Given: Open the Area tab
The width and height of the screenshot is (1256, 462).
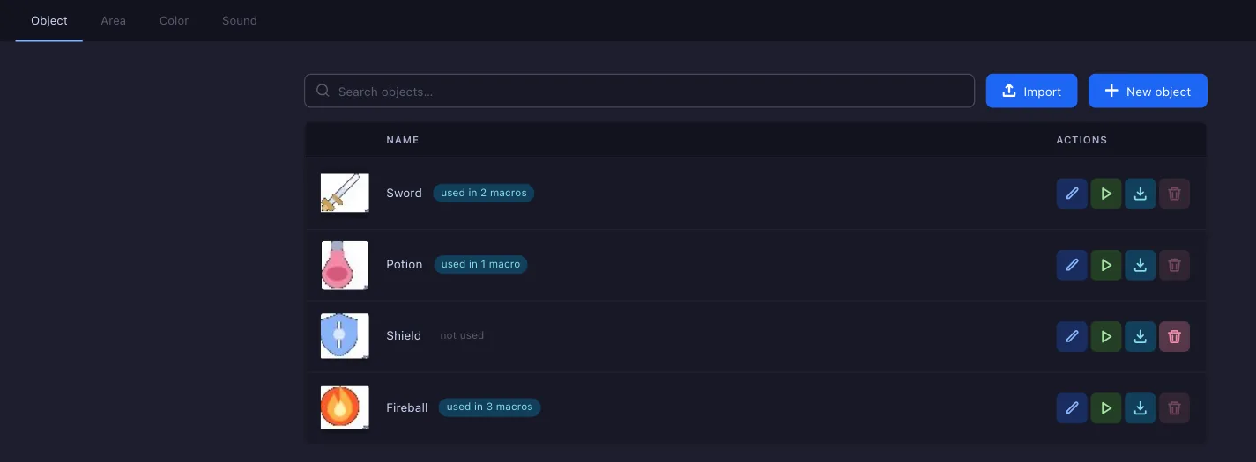Looking at the screenshot, I should pyautogui.click(x=113, y=20).
